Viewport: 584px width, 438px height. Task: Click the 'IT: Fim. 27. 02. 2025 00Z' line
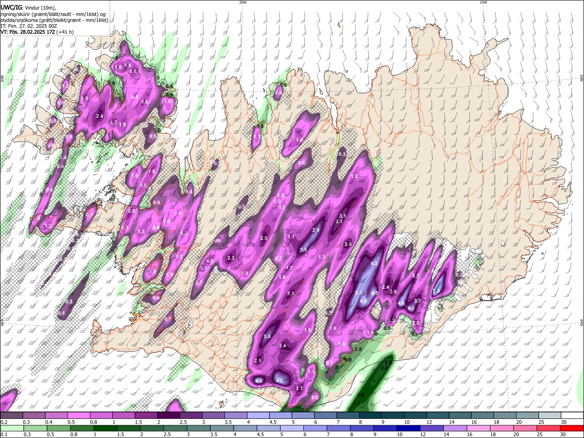29,26
